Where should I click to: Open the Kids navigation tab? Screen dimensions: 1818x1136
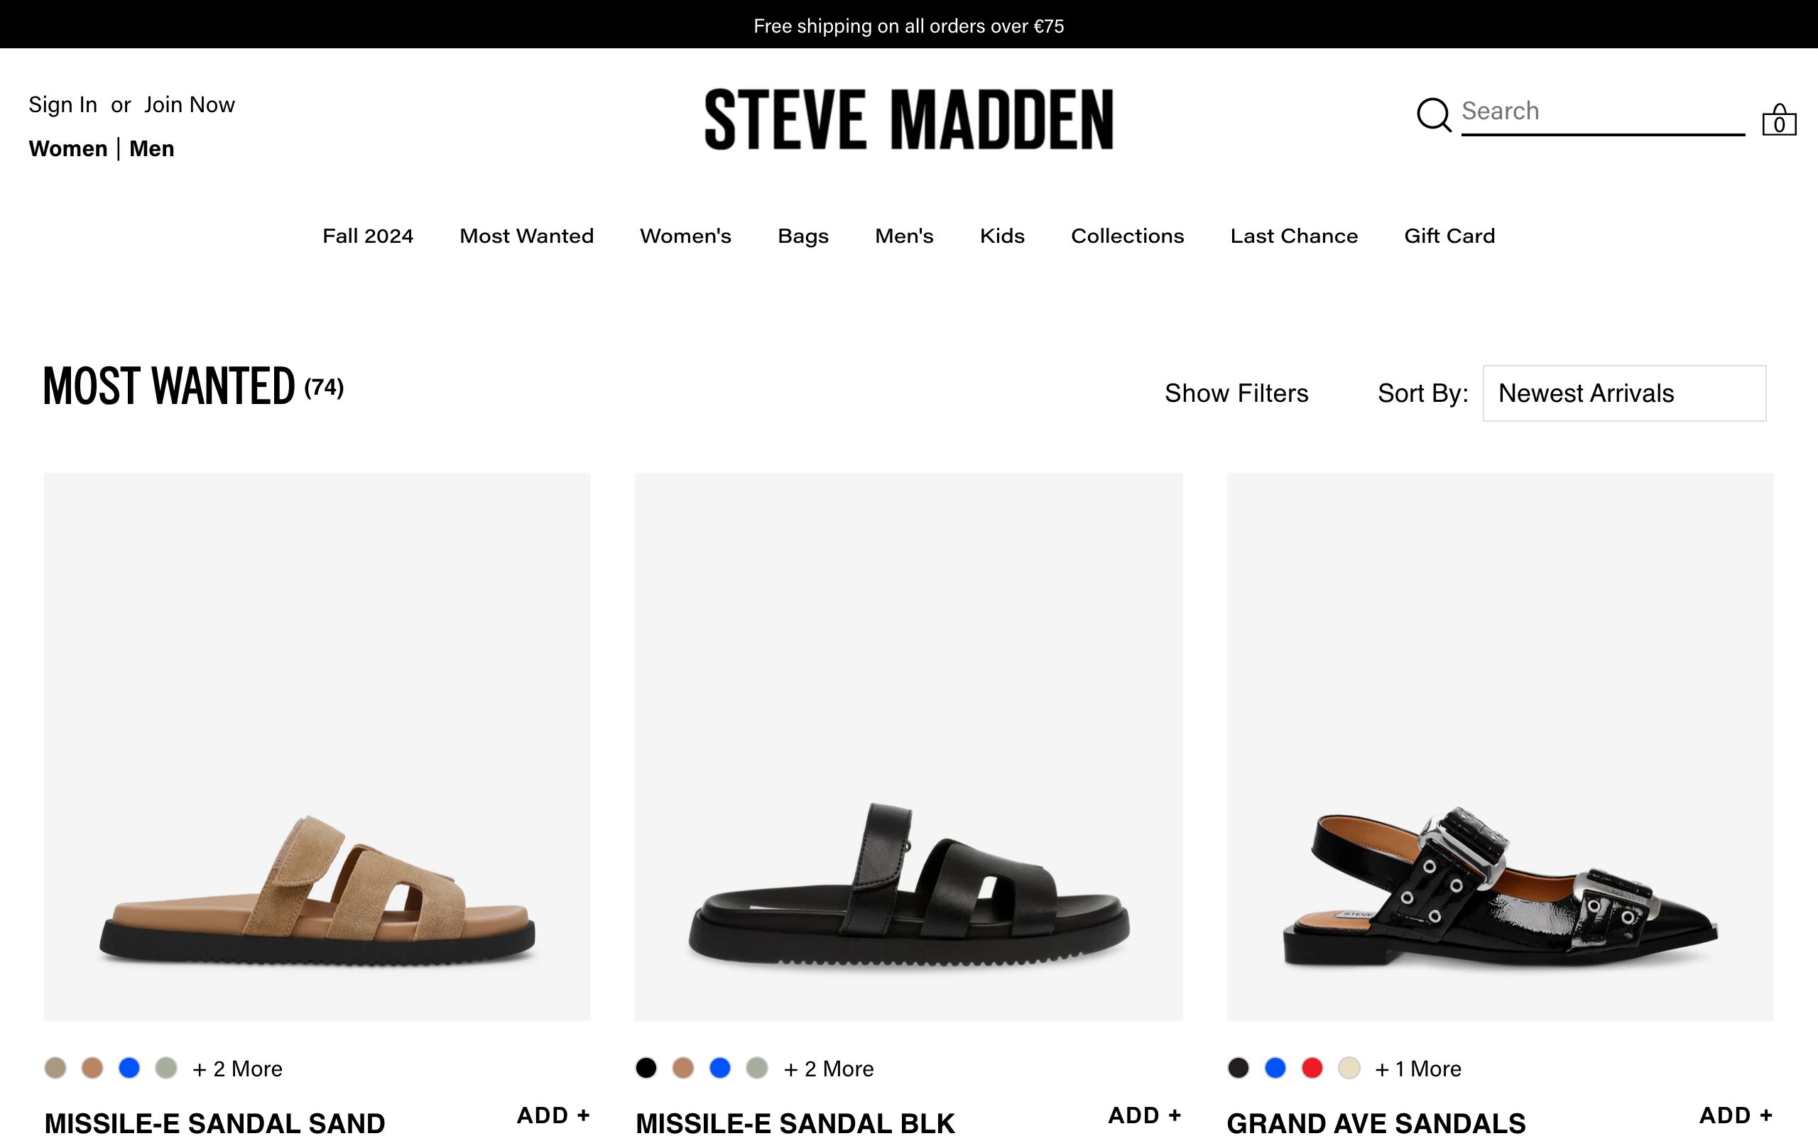[1002, 235]
